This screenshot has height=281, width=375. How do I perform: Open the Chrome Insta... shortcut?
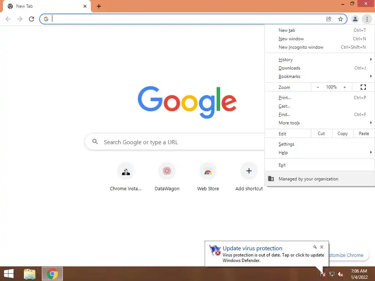click(x=126, y=177)
